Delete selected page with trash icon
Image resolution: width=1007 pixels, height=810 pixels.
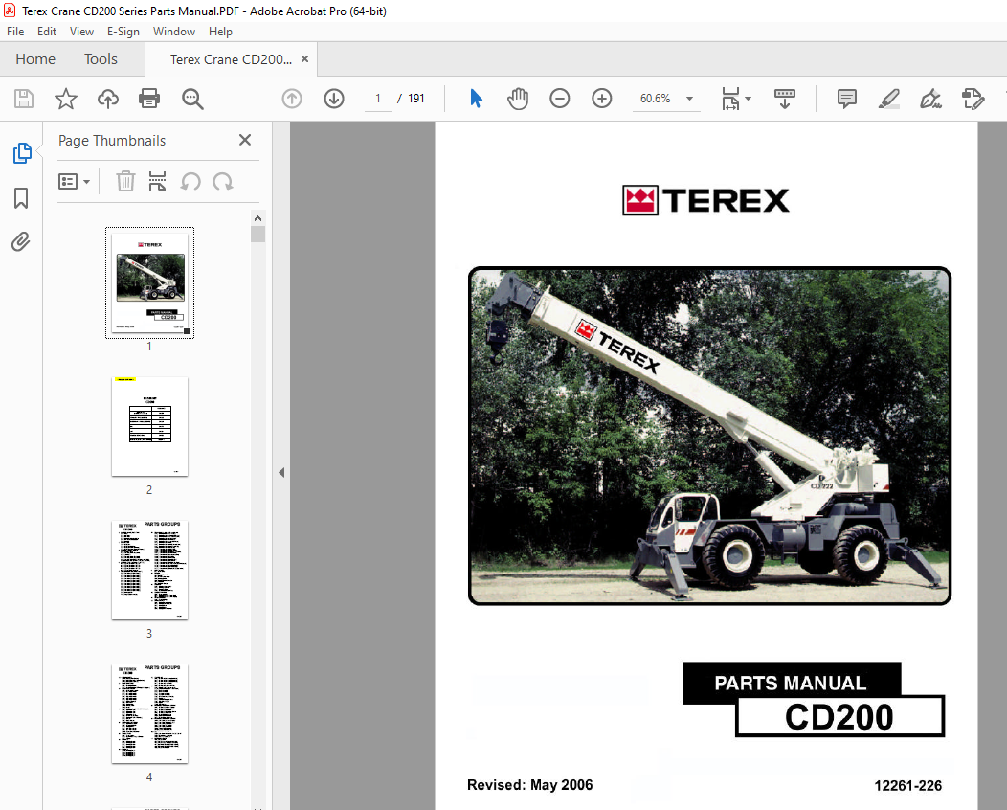click(125, 181)
